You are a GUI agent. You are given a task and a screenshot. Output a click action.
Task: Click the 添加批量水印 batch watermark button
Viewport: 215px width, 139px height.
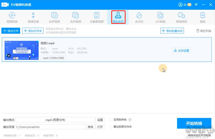(x=172, y=31)
